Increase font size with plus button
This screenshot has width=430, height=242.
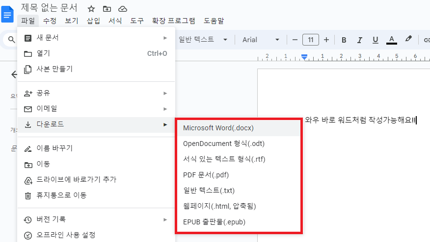(x=326, y=40)
